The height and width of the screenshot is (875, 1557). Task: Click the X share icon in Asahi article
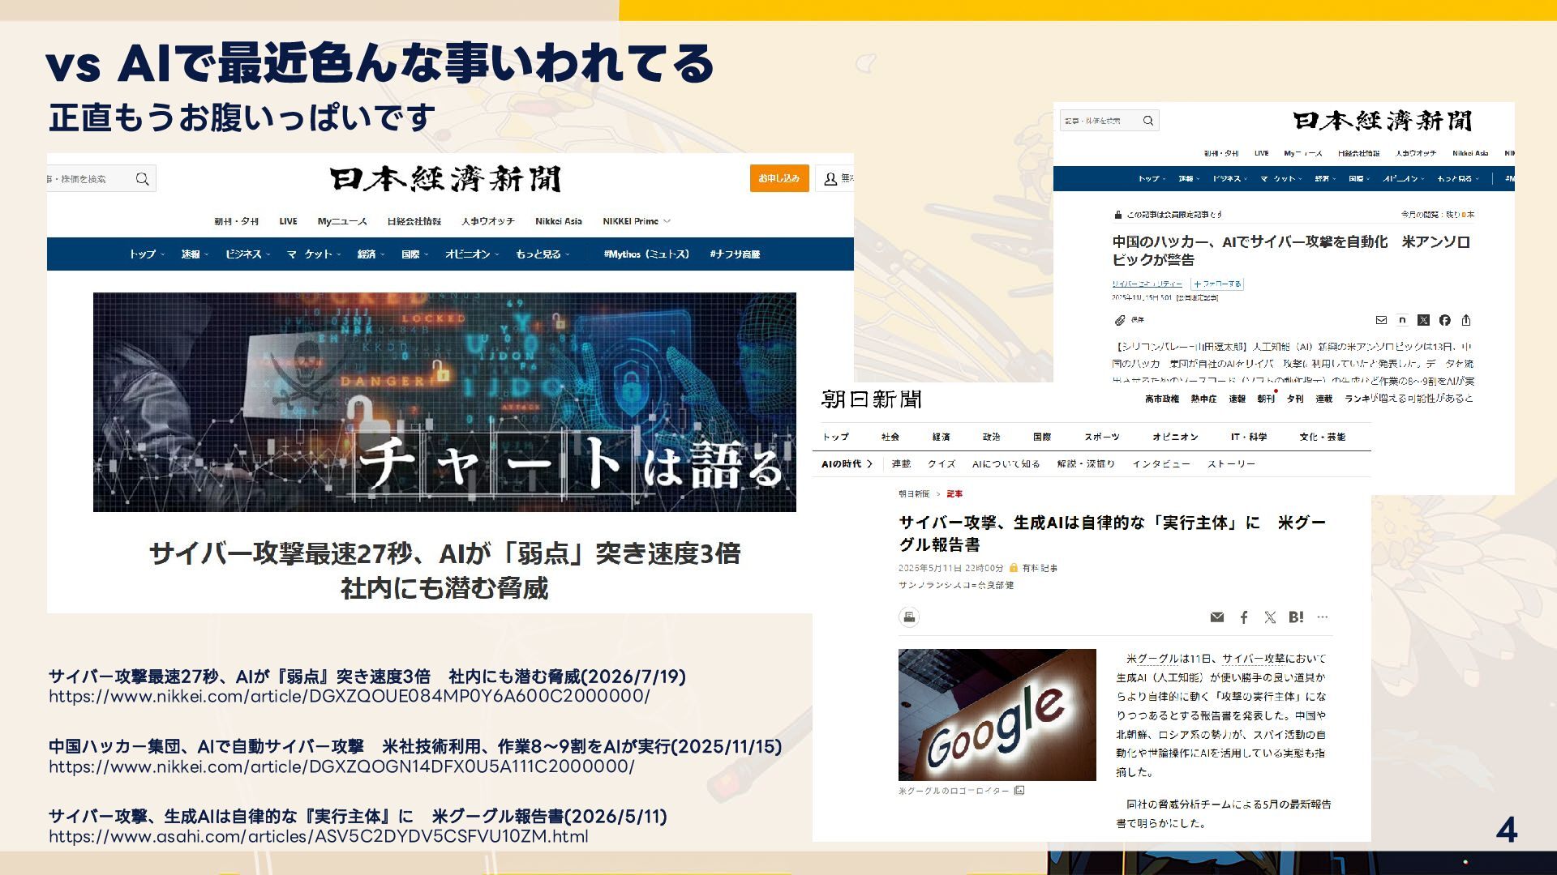1270,617
